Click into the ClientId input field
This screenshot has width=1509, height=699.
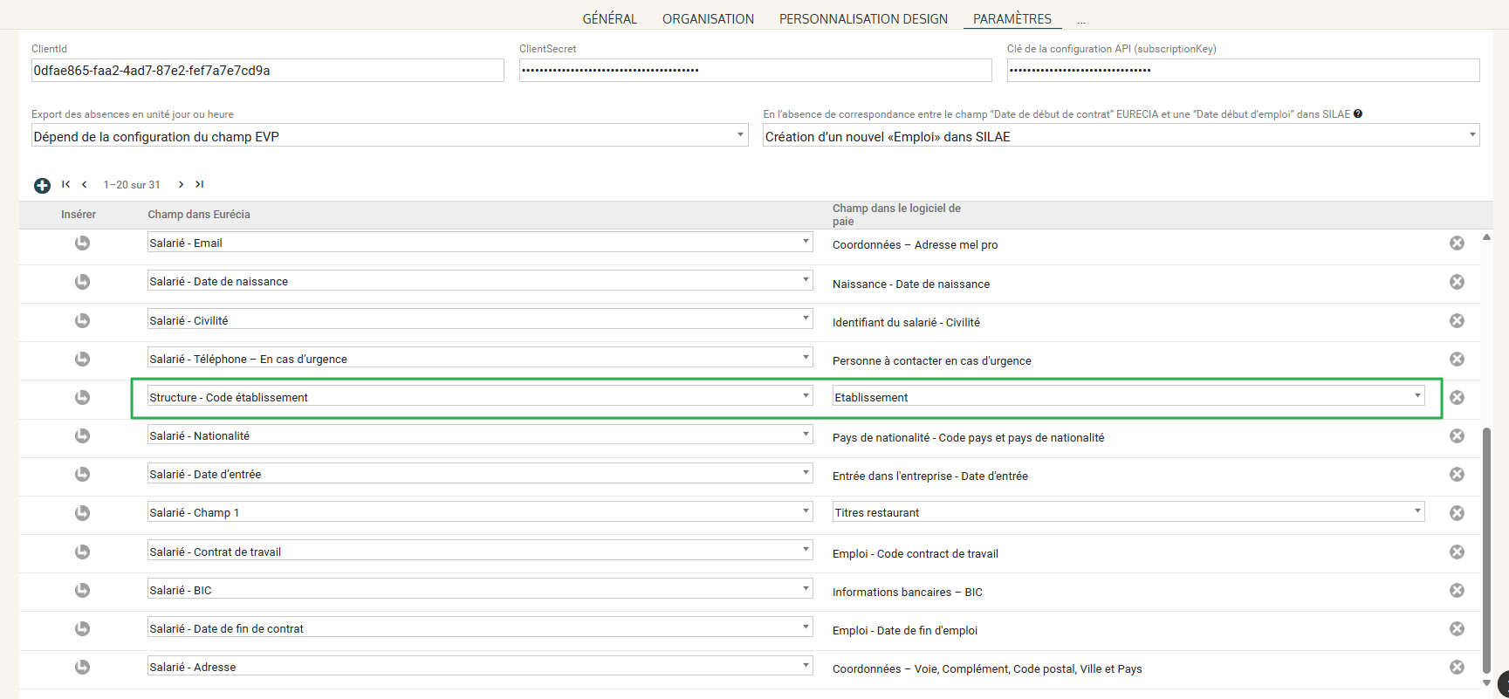267,71
